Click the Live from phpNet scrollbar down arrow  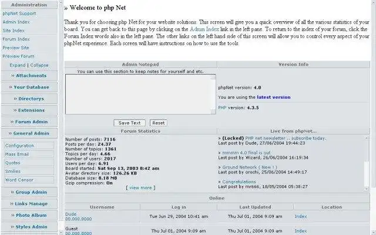[x=367, y=189]
